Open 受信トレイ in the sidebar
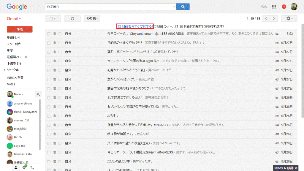The image size is (304, 171). coord(14,38)
